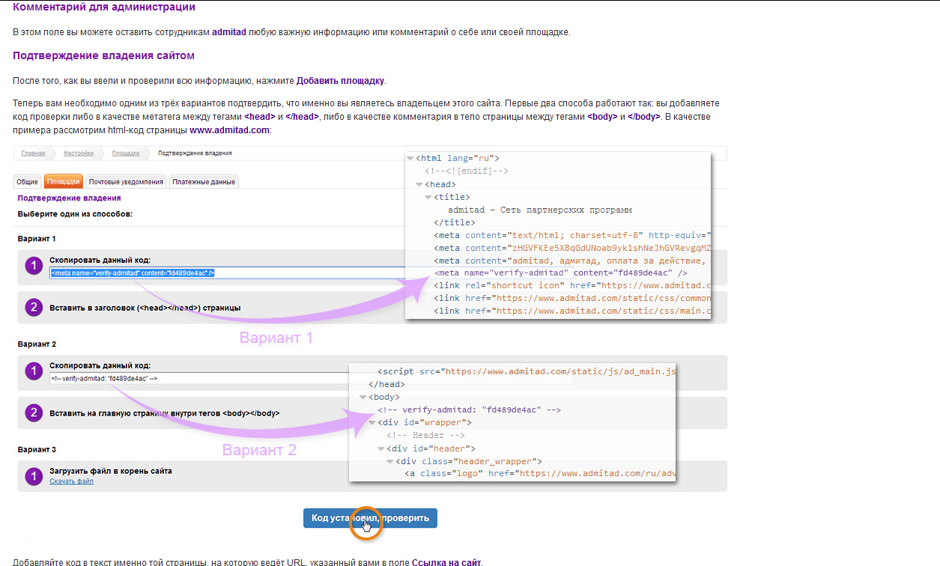
Task: Click the 'Код установил, проверить' button
Action: pos(370,518)
